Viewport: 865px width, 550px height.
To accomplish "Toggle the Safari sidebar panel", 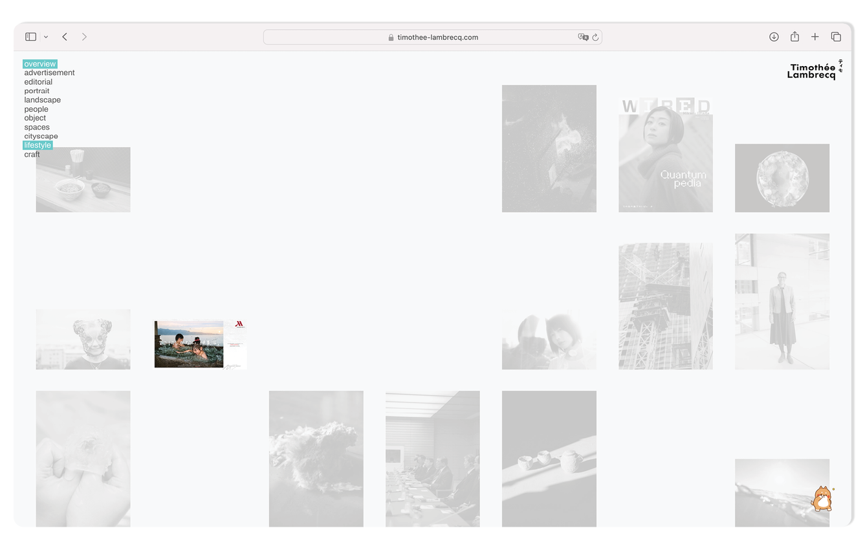I will click(30, 37).
